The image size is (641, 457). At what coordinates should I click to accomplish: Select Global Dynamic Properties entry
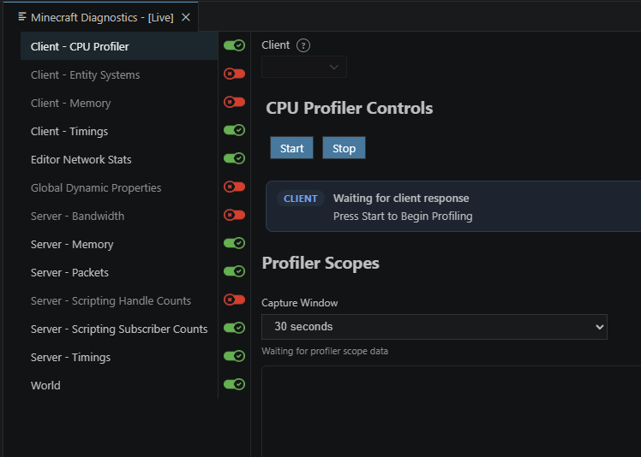coord(119,187)
